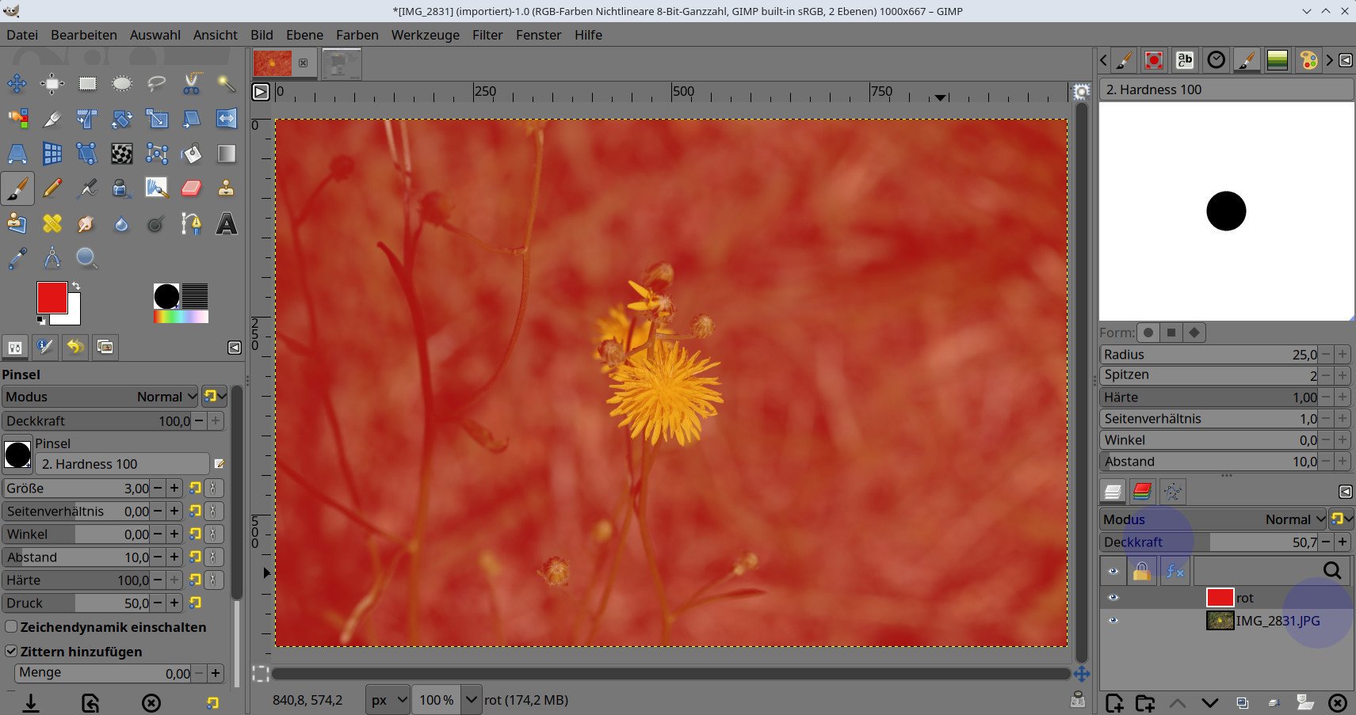Choose the Rectangle Select tool
This screenshot has height=715, width=1356.
(87, 83)
